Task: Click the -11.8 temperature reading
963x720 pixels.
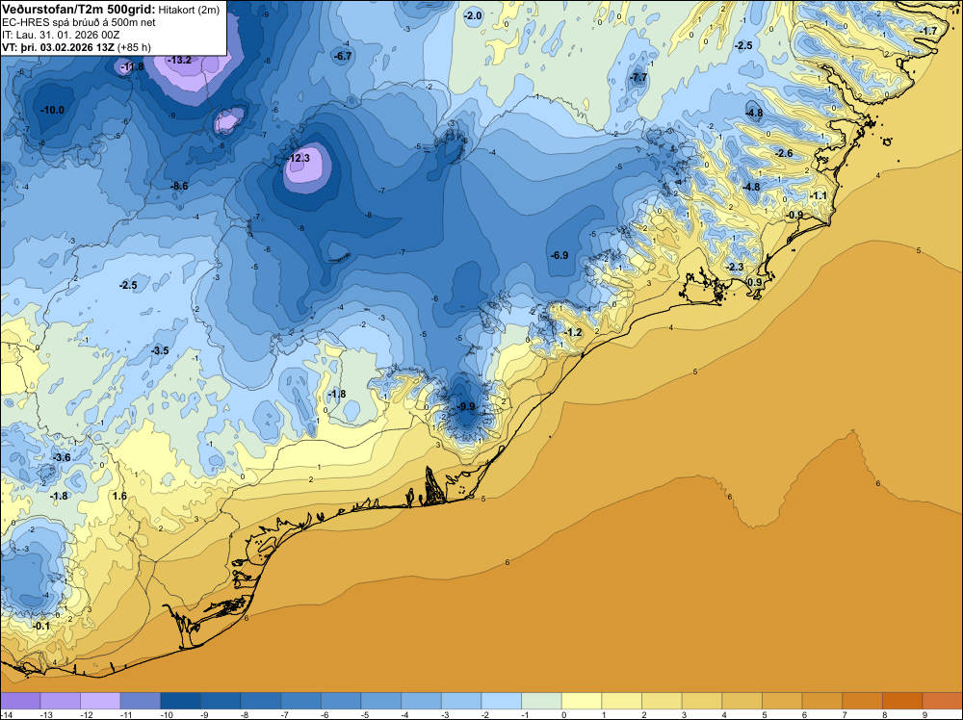Action: [x=132, y=67]
